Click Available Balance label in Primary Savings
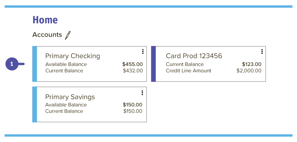The width and height of the screenshot is (297, 142). tap(66, 105)
